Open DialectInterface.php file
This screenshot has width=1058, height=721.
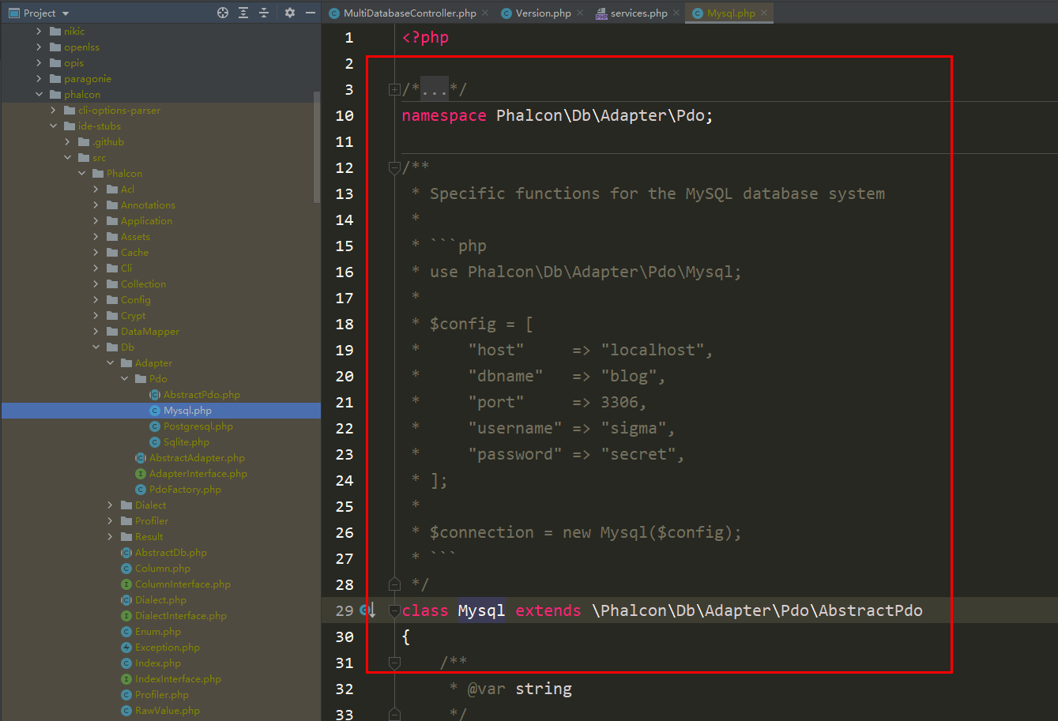pos(181,616)
